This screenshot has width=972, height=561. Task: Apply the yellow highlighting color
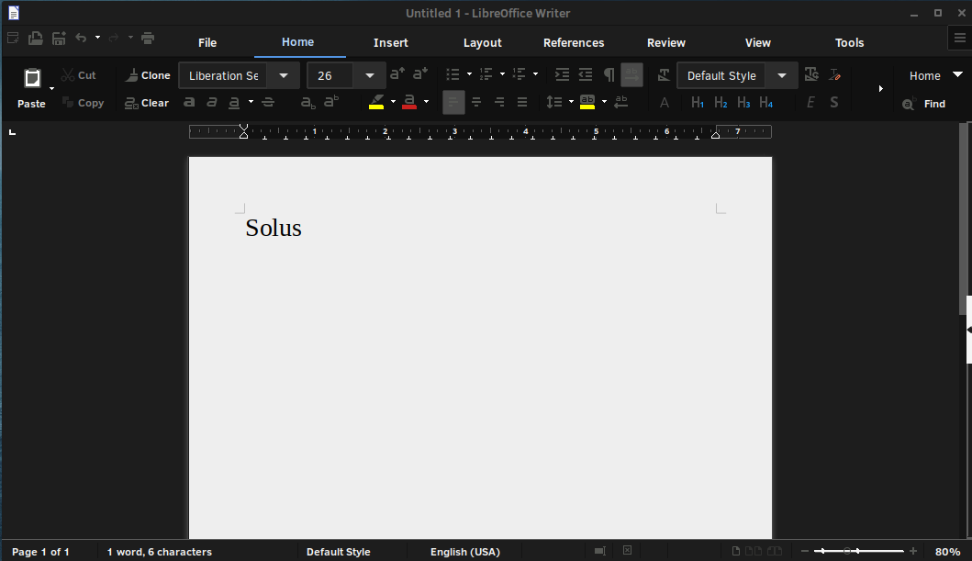376,102
